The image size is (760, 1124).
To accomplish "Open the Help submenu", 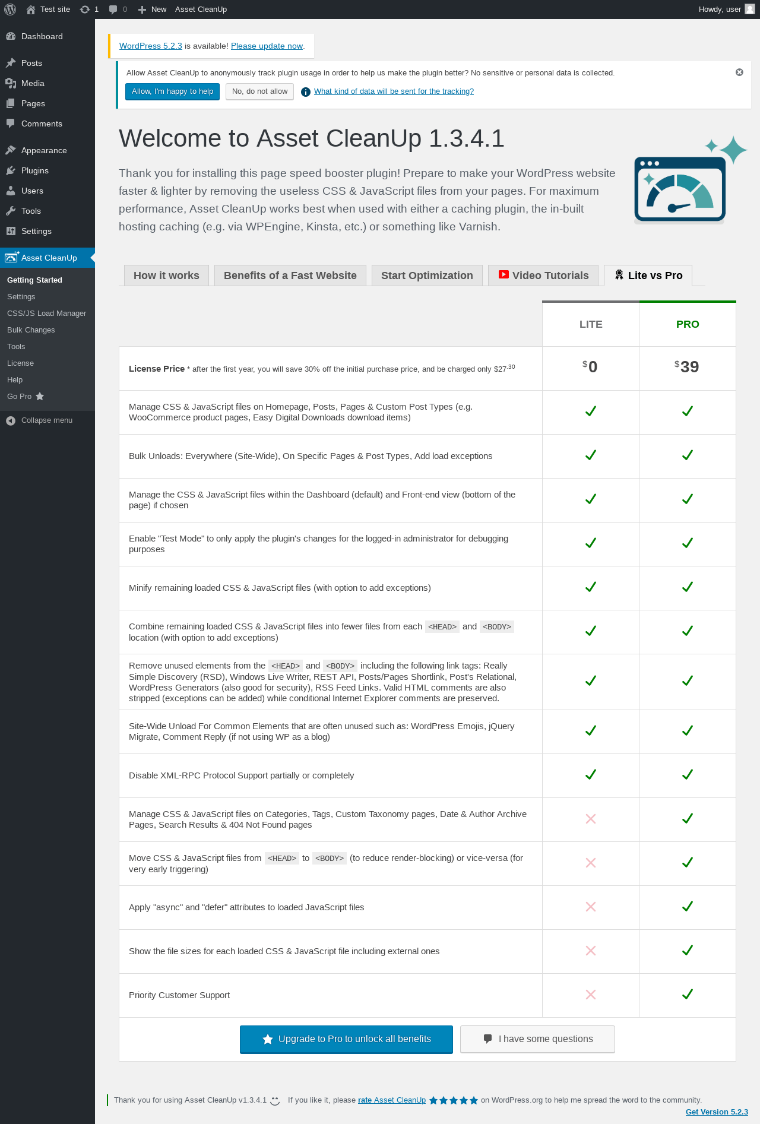I will point(15,380).
